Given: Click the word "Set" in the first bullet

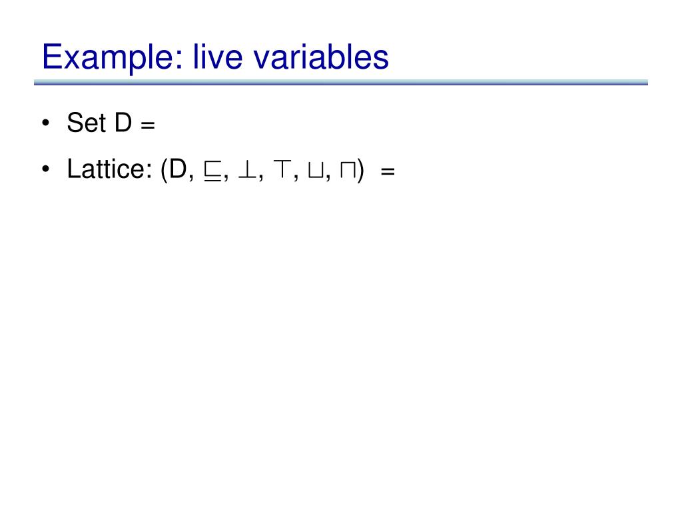Looking at the screenshot, I should click(87, 123).
